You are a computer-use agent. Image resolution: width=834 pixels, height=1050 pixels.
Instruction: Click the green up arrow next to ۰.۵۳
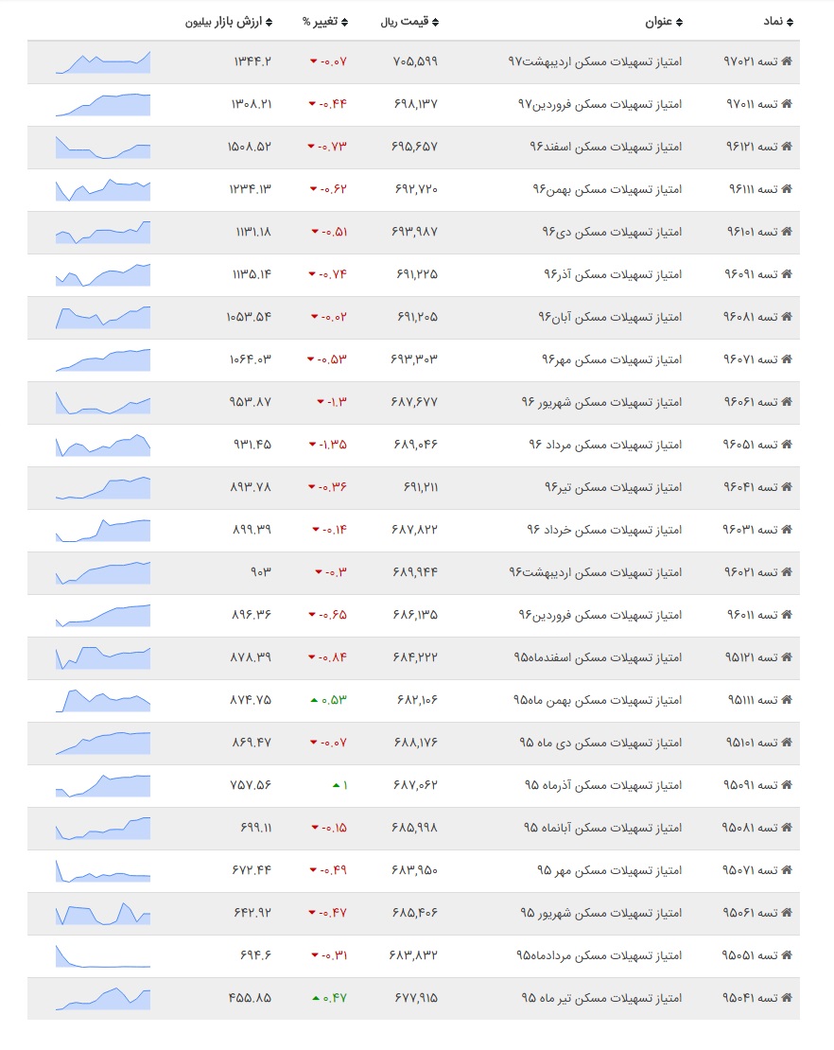pos(314,700)
